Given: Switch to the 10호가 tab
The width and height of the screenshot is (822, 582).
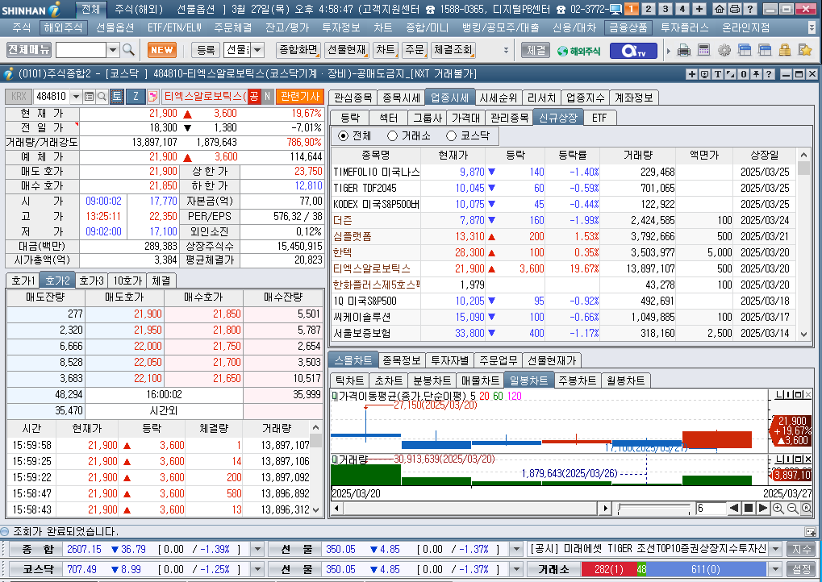Looking at the screenshot, I should click(x=127, y=281).
